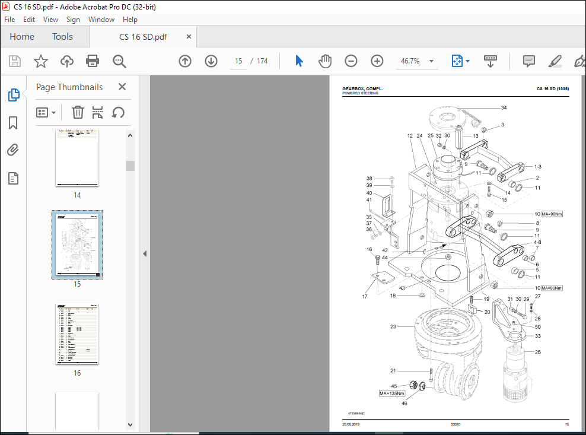
Task: Bookmark file with the star icon
Action: [41, 61]
